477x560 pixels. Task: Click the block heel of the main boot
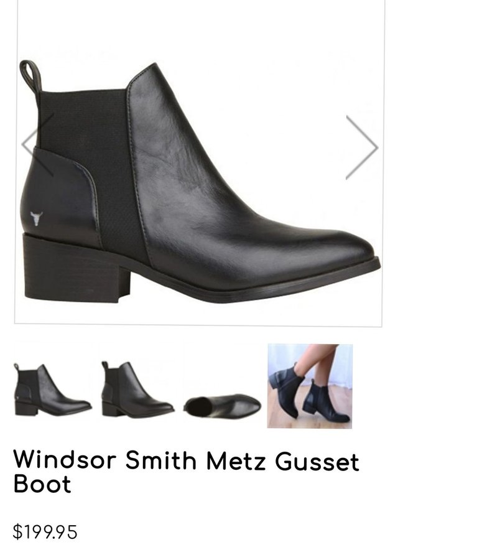(75, 268)
